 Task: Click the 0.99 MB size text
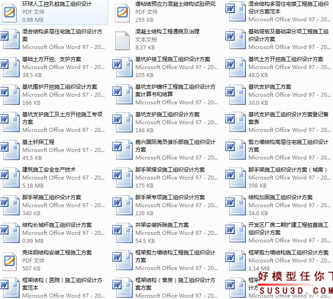pos(33,241)
